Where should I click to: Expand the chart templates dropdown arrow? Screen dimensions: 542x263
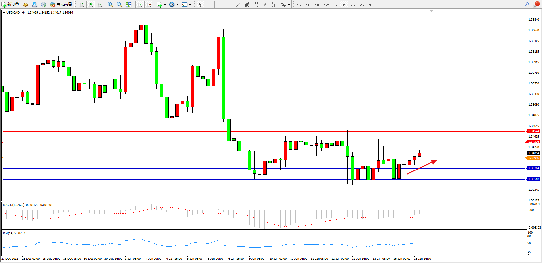[x=190, y=5]
